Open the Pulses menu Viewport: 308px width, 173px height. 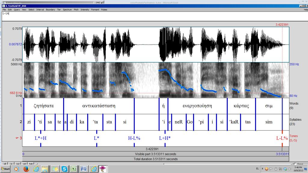(104, 10)
